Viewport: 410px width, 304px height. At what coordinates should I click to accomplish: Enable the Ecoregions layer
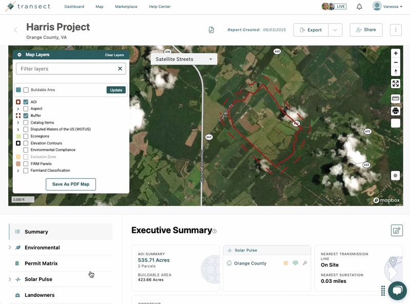26,136
